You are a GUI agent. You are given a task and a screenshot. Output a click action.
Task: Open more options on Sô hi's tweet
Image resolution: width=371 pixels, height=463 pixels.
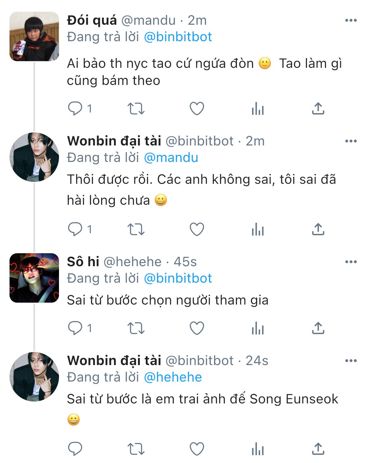coord(351,262)
